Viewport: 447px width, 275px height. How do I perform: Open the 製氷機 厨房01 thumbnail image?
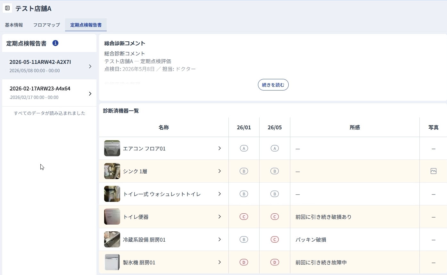tap(112, 262)
